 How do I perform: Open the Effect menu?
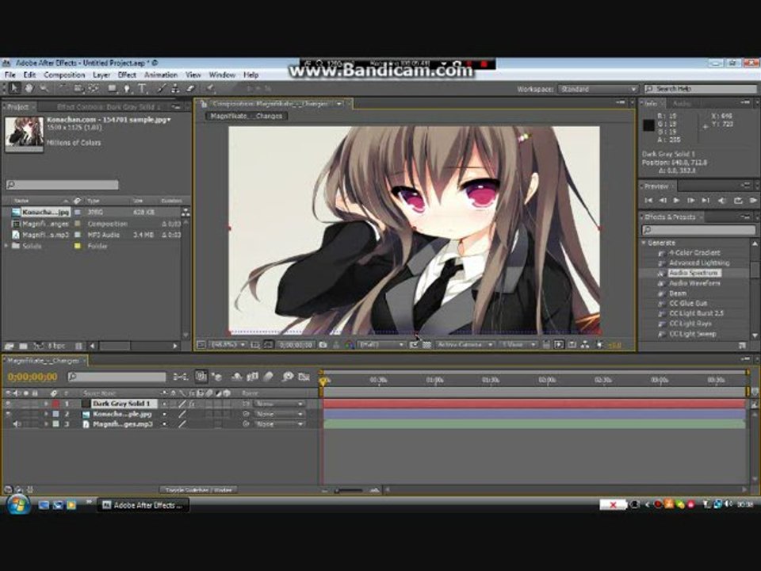coord(127,75)
